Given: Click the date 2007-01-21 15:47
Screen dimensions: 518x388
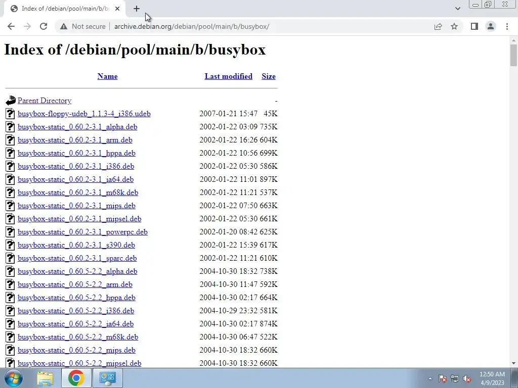Looking at the screenshot, I should pos(228,114).
